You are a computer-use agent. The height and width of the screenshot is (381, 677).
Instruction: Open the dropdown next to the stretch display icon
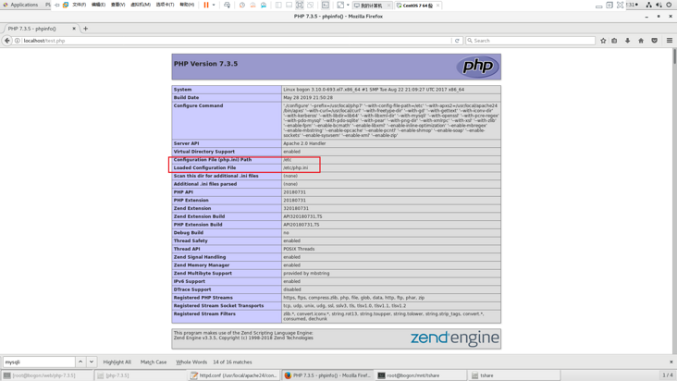tap(348, 6)
